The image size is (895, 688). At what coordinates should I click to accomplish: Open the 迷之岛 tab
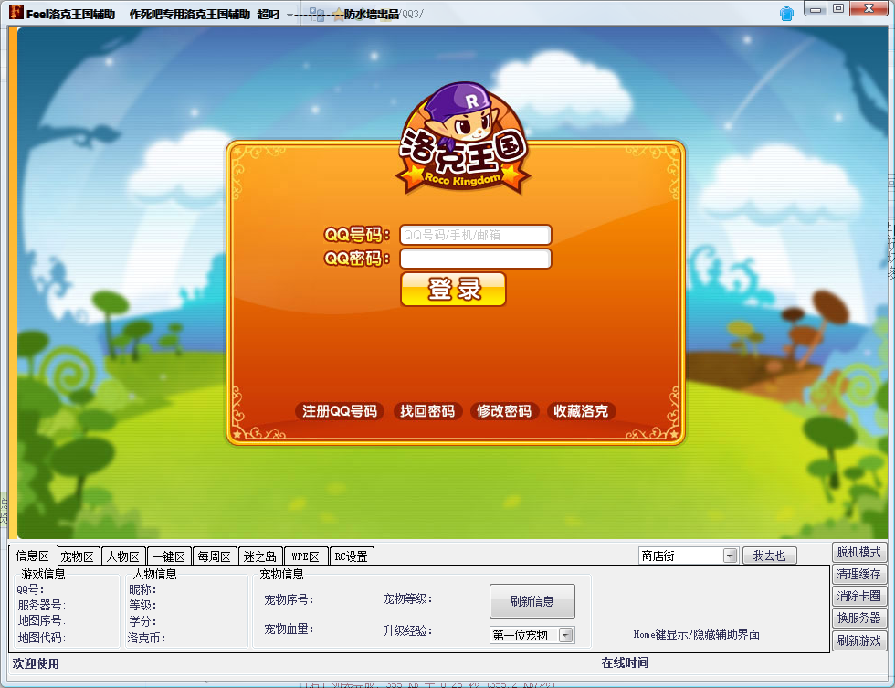tap(259, 556)
